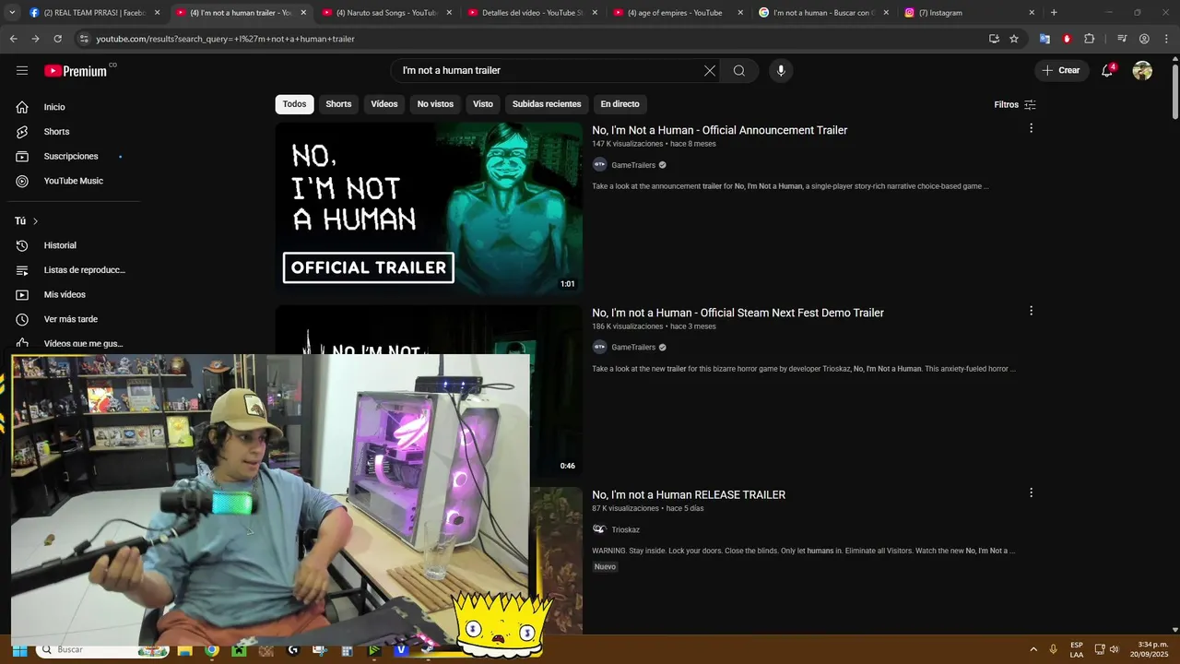Open Chrome three-dot menu
Viewport: 1180px width, 664px height.
click(x=1166, y=39)
